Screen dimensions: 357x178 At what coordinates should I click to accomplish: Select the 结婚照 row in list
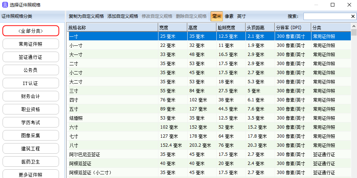click(113, 118)
